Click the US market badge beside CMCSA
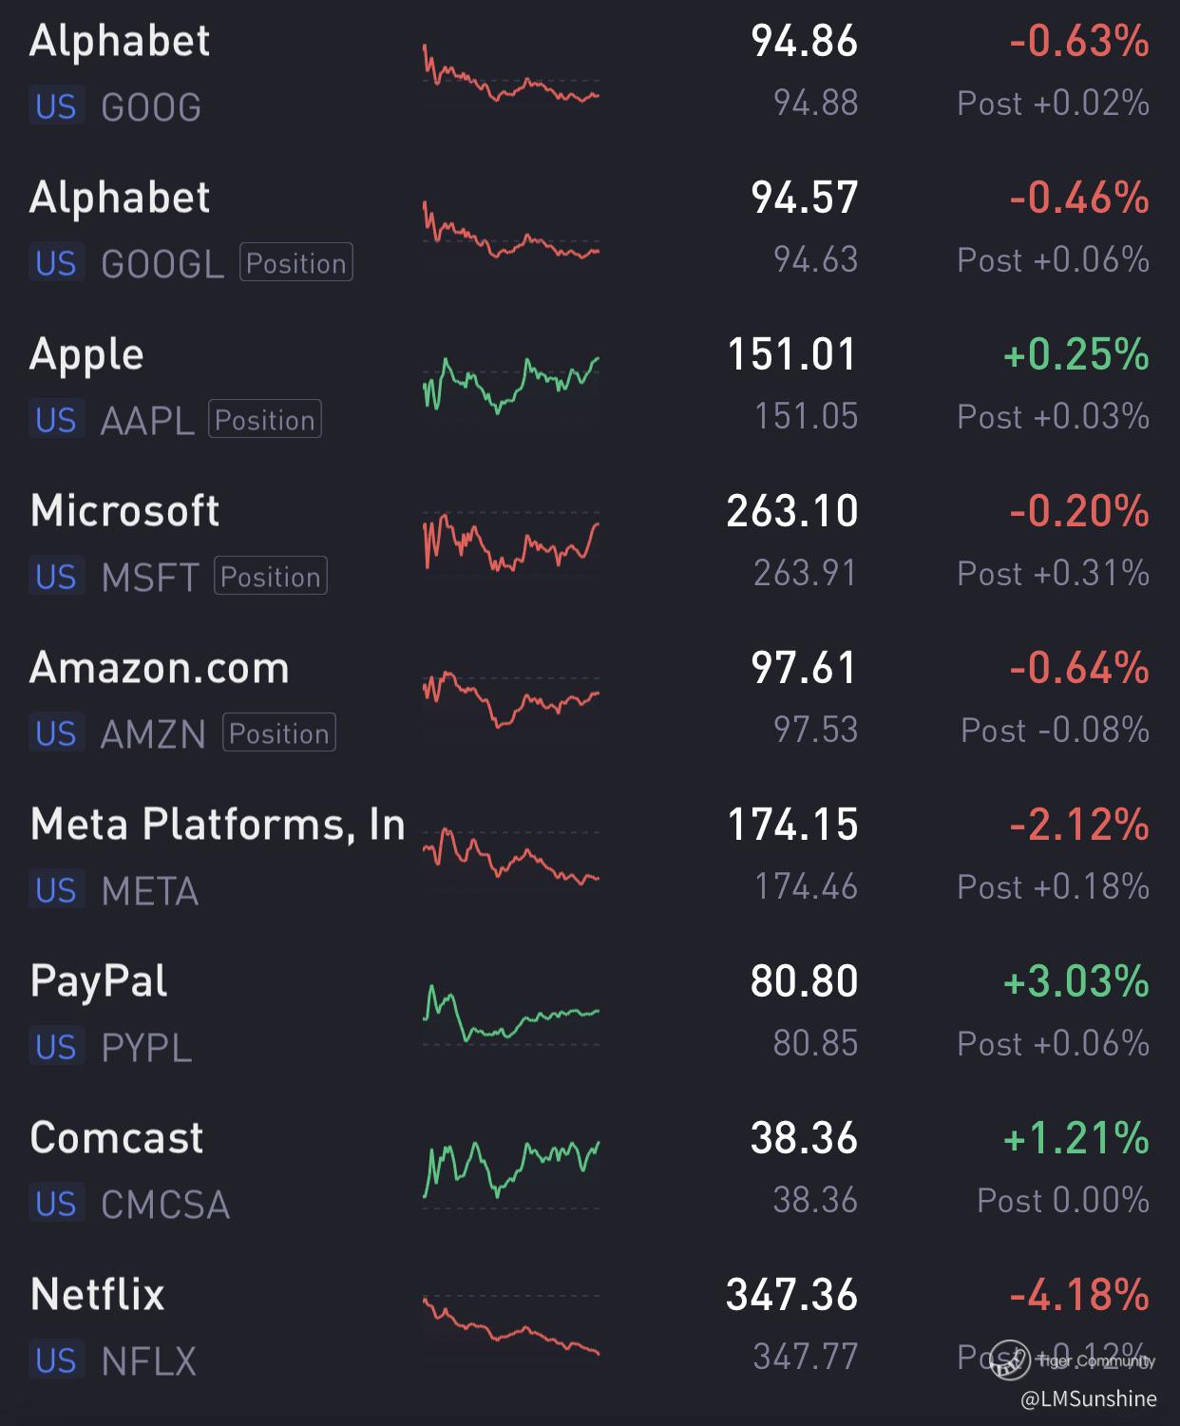This screenshot has width=1180, height=1426. tap(56, 1204)
